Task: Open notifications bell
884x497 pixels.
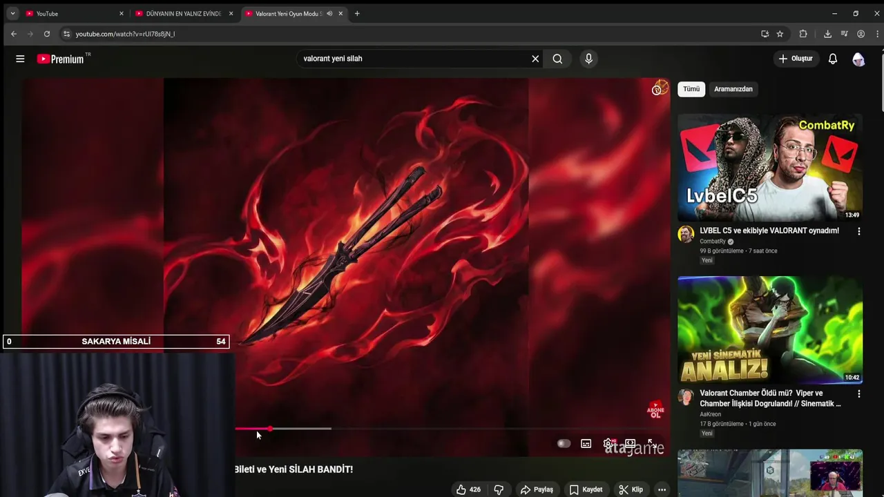Action: click(x=833, y=59)
